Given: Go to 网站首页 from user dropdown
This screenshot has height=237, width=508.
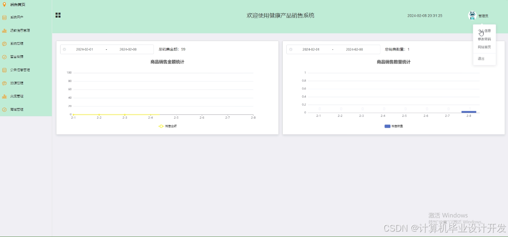Looking at the screenshot, I should coord(485,47).
